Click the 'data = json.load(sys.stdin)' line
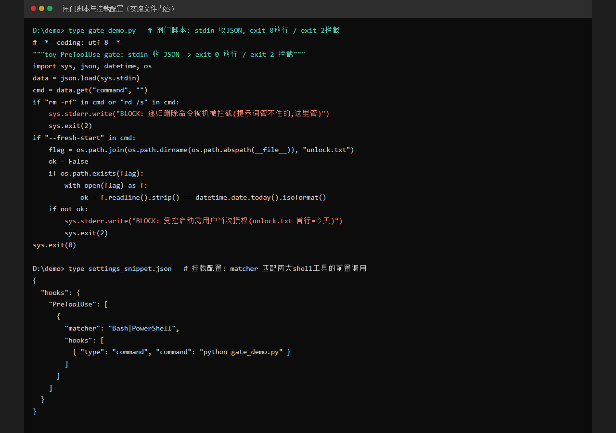Viewport: 616px width, 433px height. point(86,78)
